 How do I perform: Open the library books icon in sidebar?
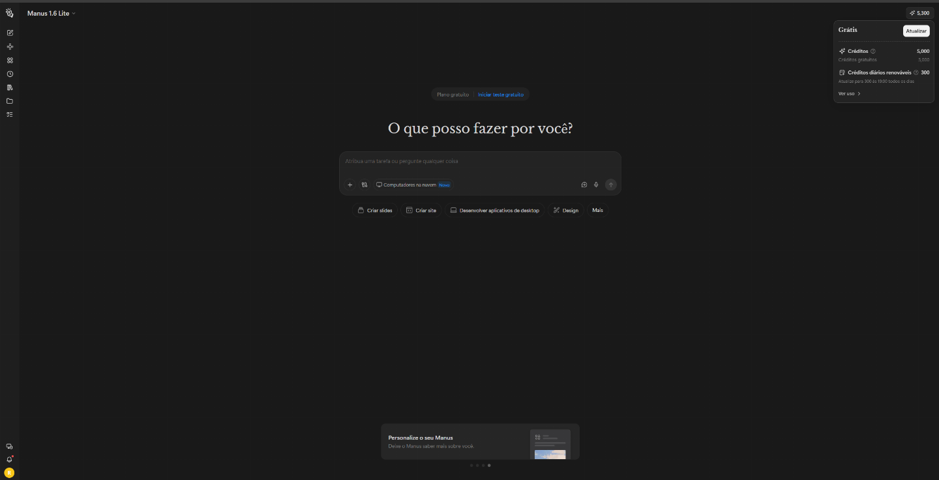(10, 87)
